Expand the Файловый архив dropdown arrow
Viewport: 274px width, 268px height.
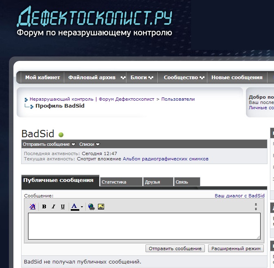(123, 78)
